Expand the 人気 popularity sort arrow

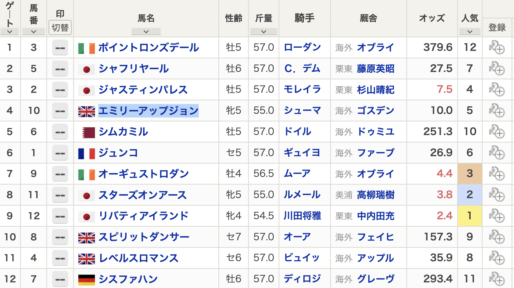coord(470,32)
